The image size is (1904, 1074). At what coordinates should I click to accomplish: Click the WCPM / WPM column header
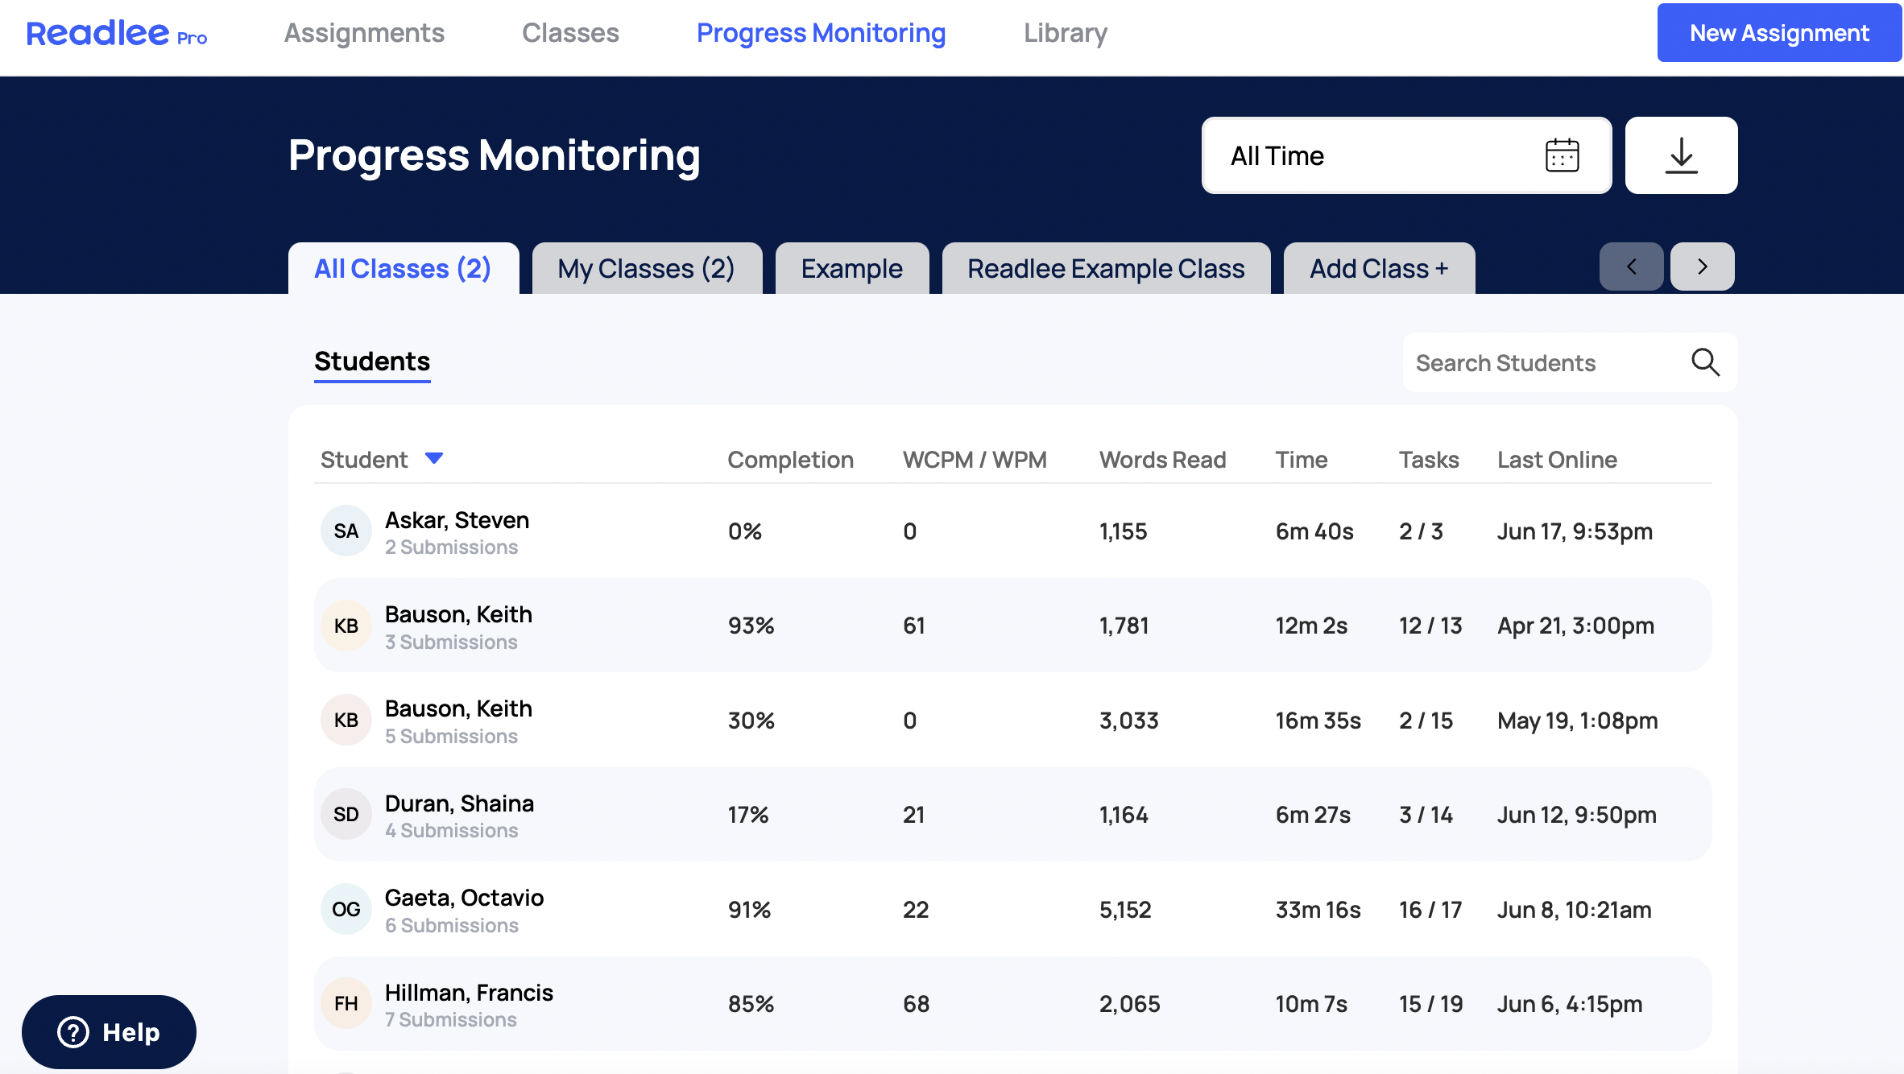point(975,459)
